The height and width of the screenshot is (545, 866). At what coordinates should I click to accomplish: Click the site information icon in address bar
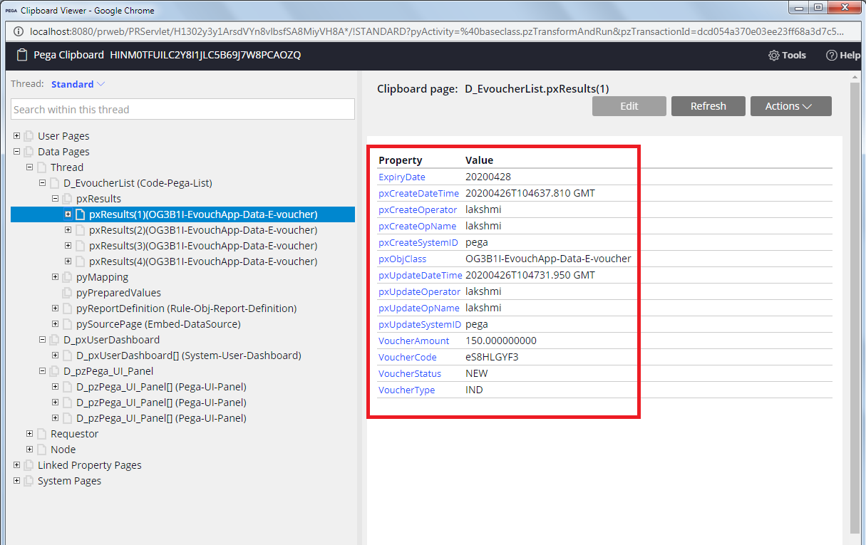pyautogui.click(x=18, y=31)
